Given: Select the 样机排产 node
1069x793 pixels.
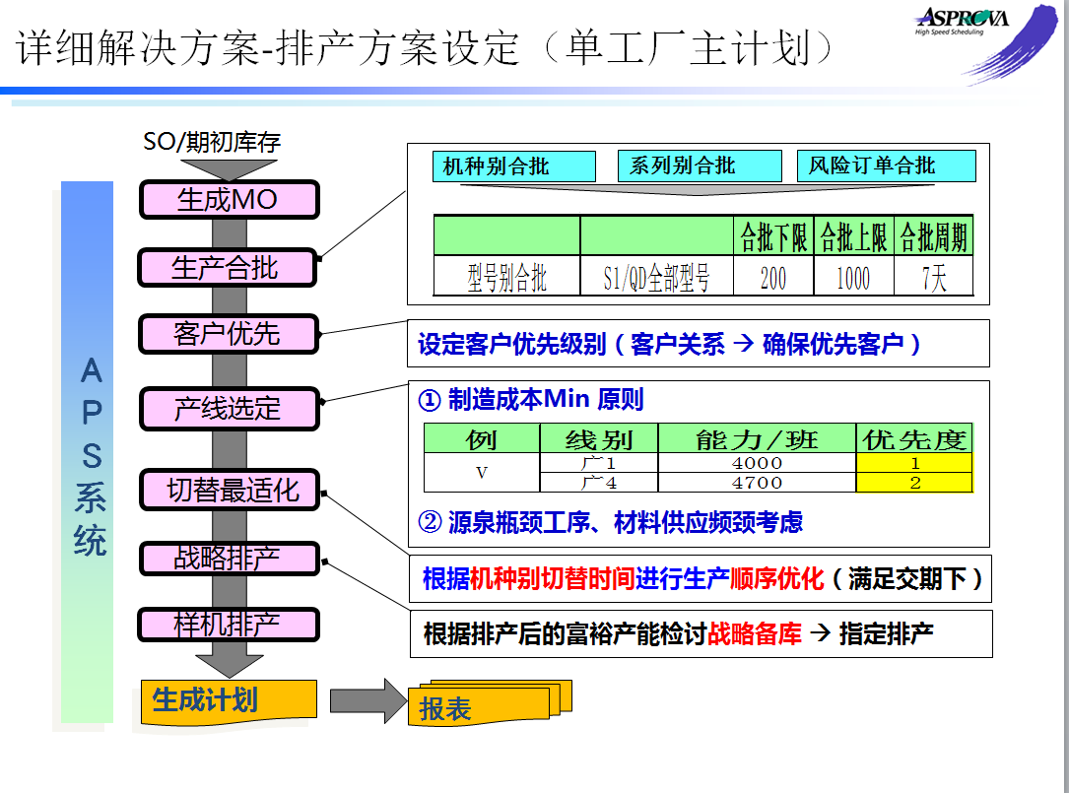Looking at the screenshot, I should (x=231, y=625).
